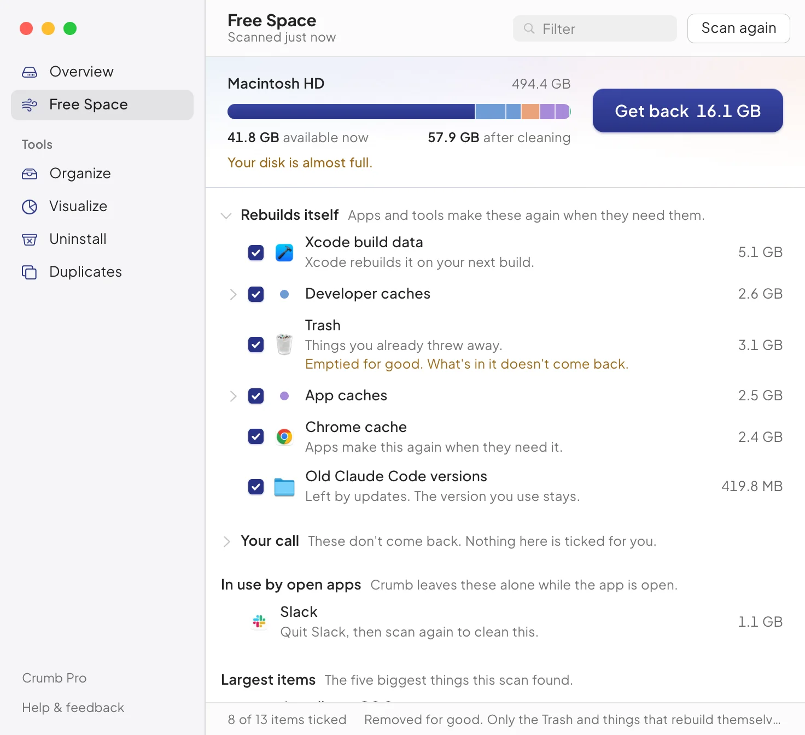Image resolution: width=805 pixels, height=735 pixels.
Task: Click the magnifier icon in Filter field
Action: (529, 28)
